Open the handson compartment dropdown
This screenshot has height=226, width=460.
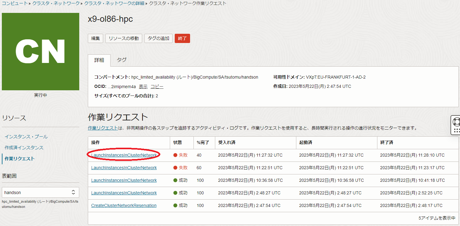40,193
